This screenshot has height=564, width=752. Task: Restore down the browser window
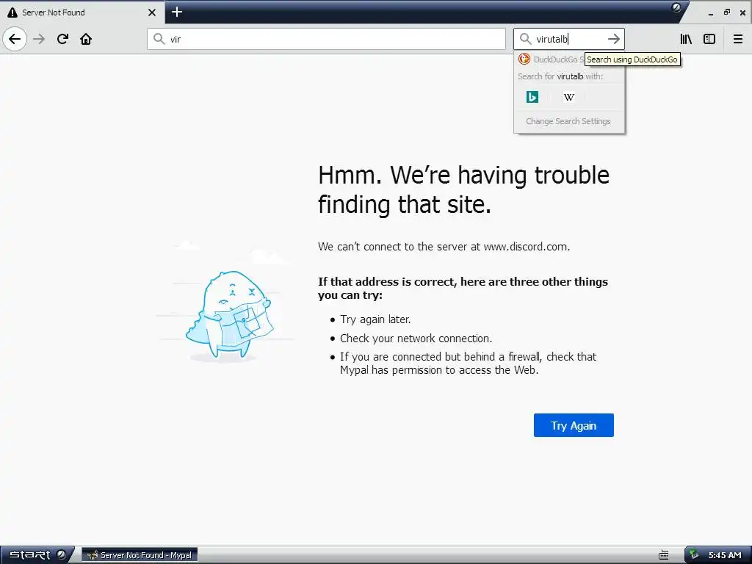(x=727, y=12)
